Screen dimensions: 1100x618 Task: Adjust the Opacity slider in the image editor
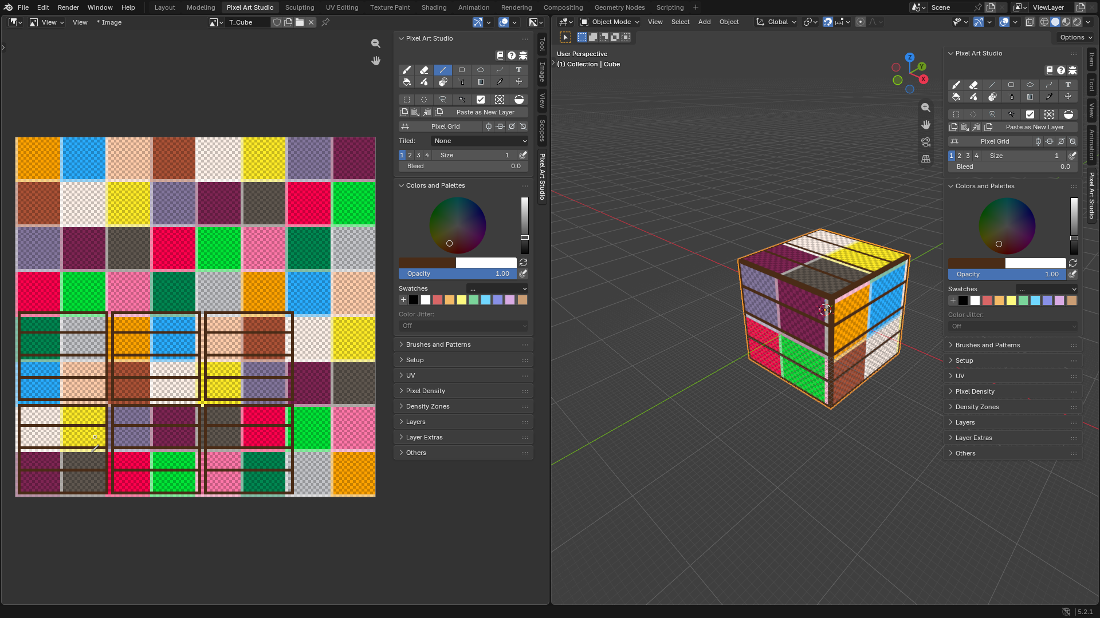(458, 274)
